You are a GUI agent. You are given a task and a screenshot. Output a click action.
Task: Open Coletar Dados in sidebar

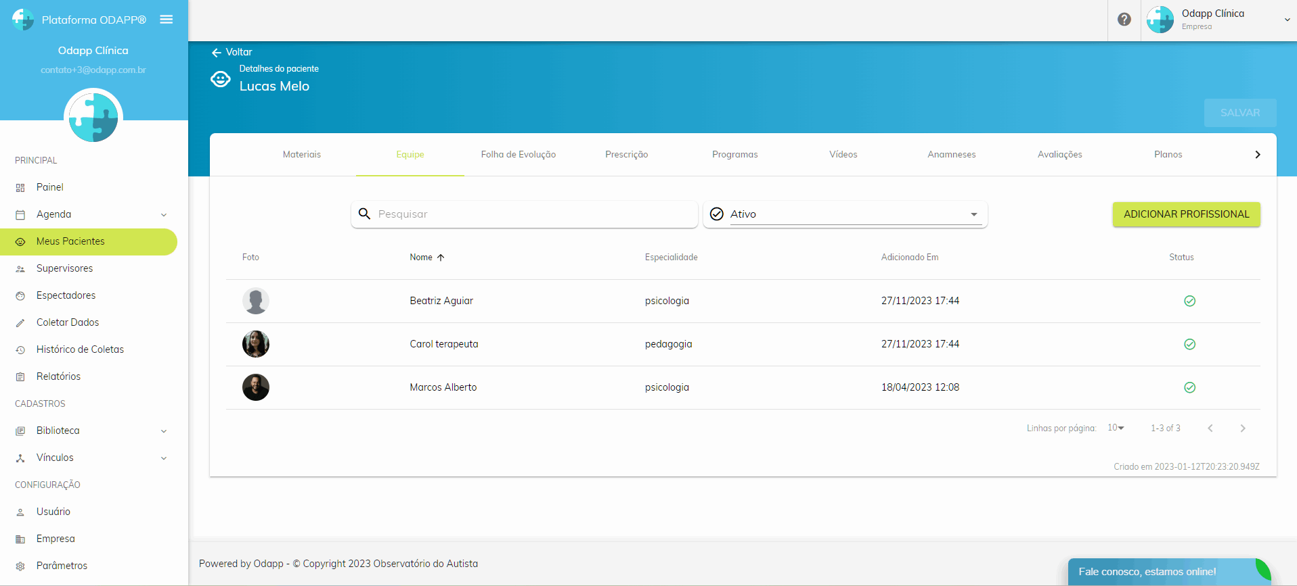click(68, 322)
